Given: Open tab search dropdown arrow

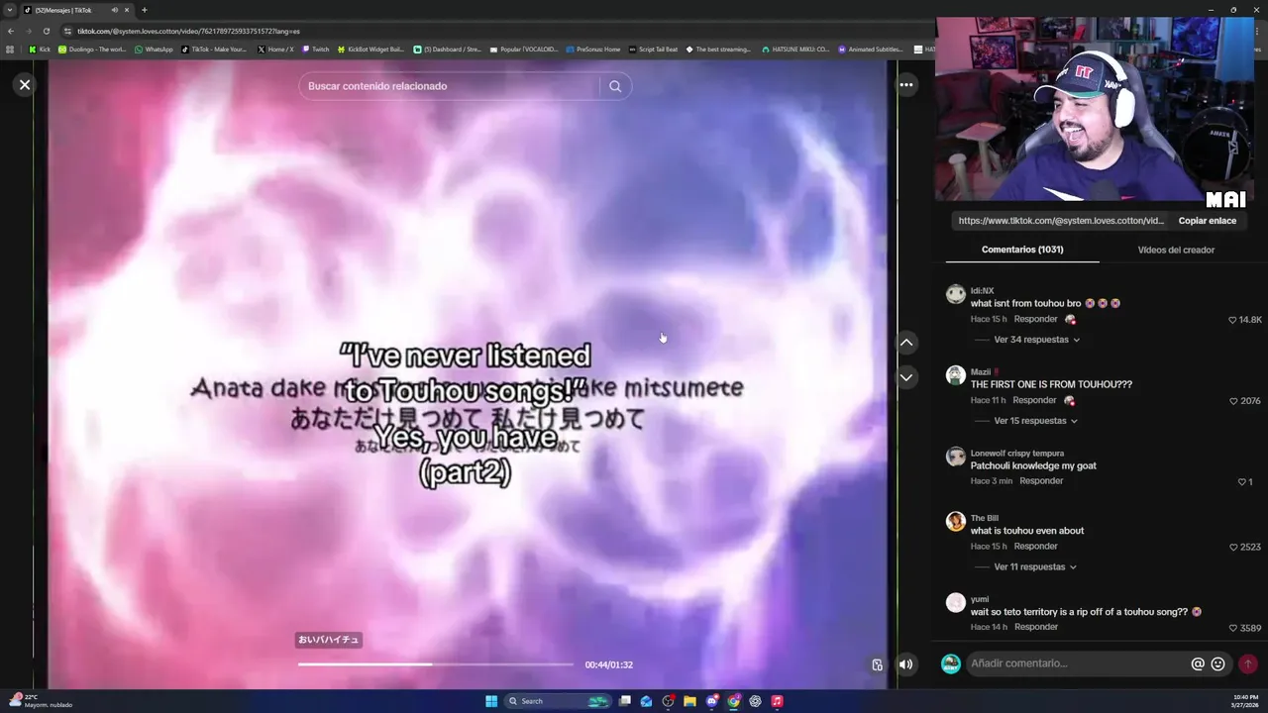Looking at the screenshot, I should tap(10, 10).
